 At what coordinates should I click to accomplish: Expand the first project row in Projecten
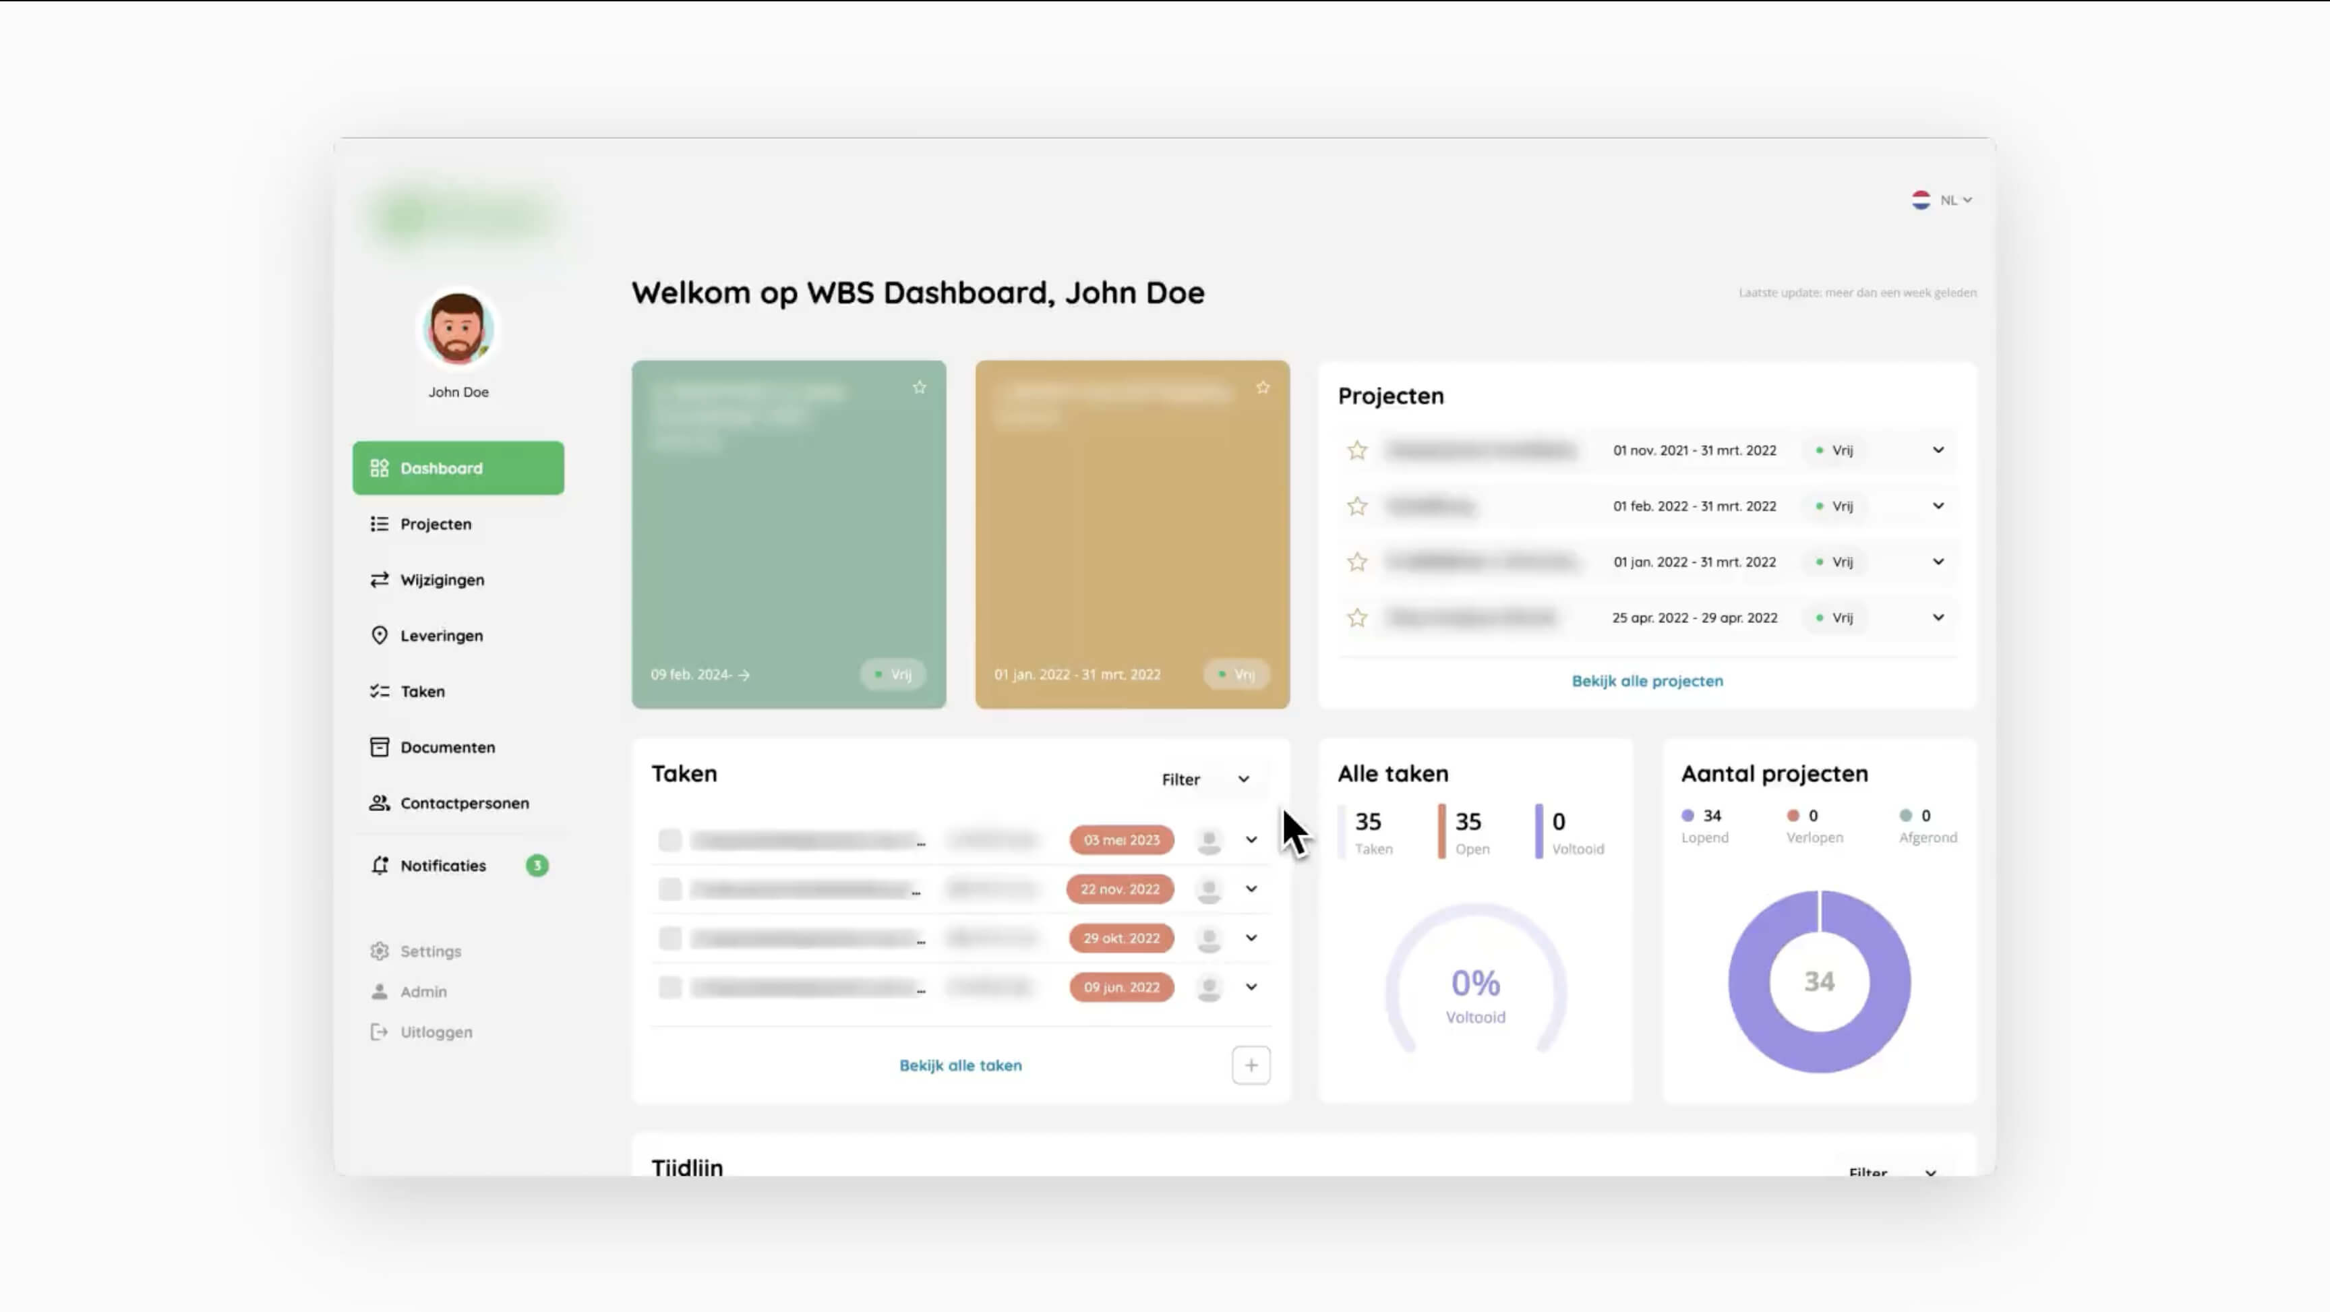[1938, 450]
